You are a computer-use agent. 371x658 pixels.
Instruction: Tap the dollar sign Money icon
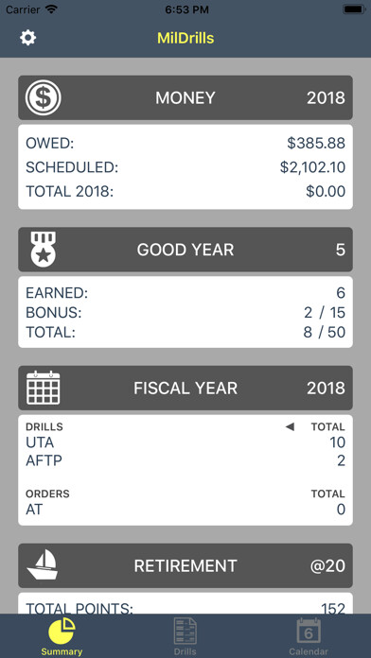[x=43, y=97]
